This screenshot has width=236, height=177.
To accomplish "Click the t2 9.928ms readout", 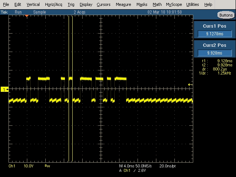I will (x=217, y=65).
